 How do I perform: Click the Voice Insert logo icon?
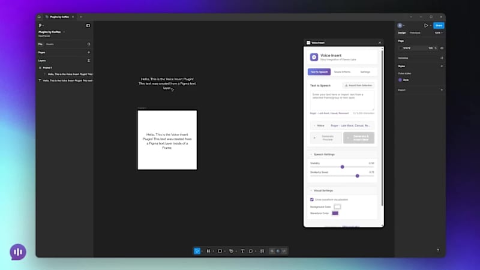coord(314,57)
